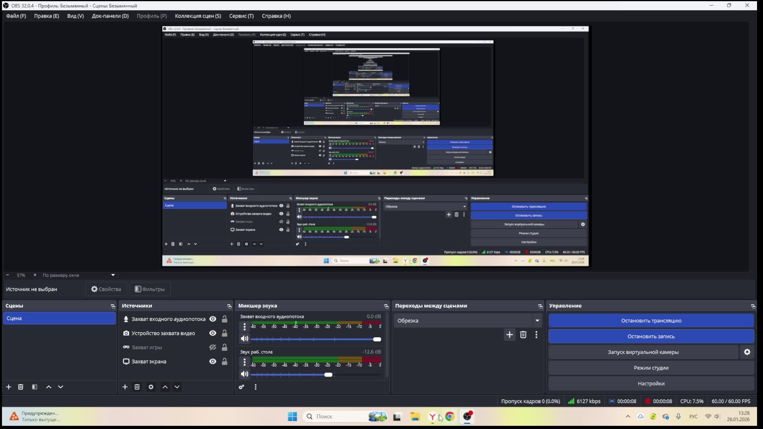Image resolution: width=763 pixels, height=429 pixels.
Task: Add a new source with plus icon
Action: (125, 387)
